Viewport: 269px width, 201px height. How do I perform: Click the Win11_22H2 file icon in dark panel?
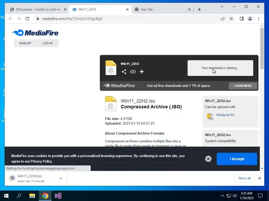coord(111,68)
